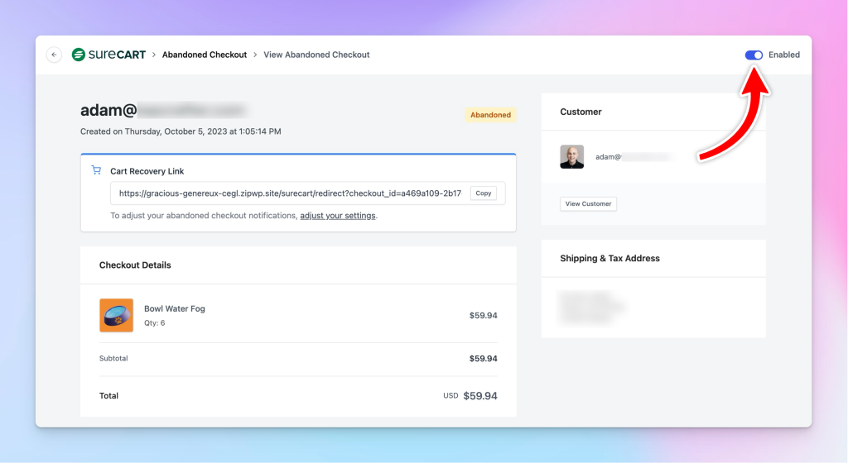848x463 pixels.
Task: Click the yellow Abandoned status badge
Action: click(490, 115)
